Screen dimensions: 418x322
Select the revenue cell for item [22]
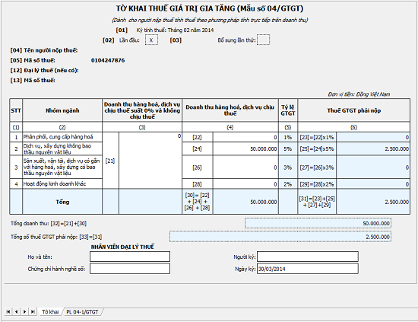[245, 137]
